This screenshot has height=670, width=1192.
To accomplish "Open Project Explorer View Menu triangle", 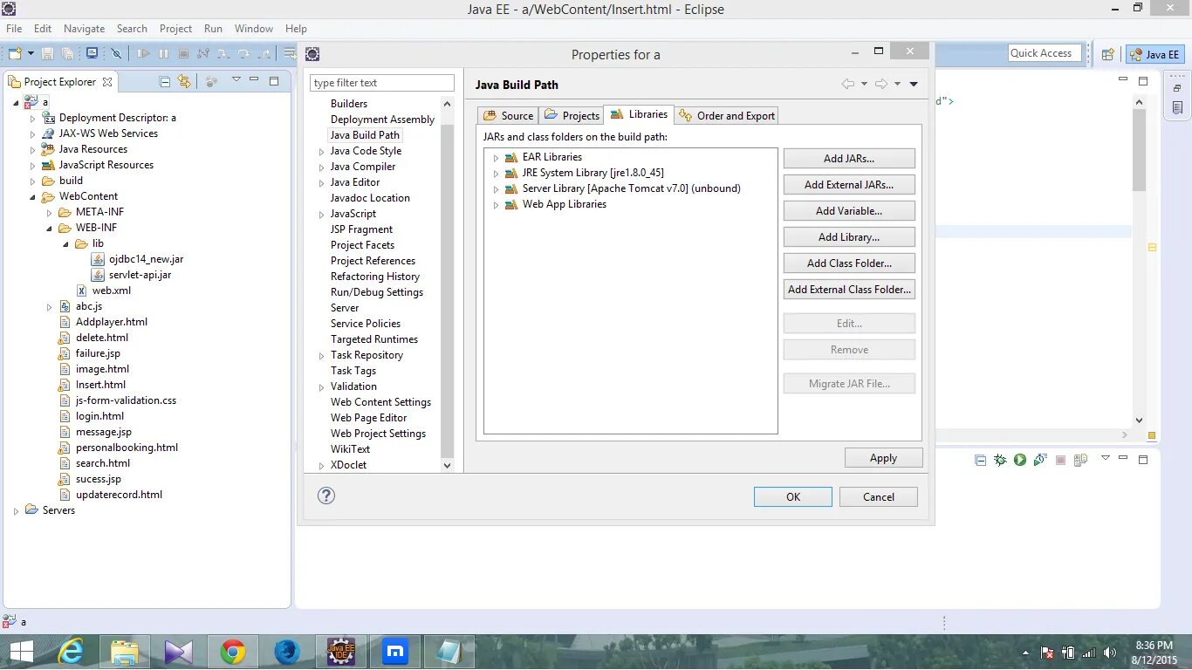I will [236, 80].
